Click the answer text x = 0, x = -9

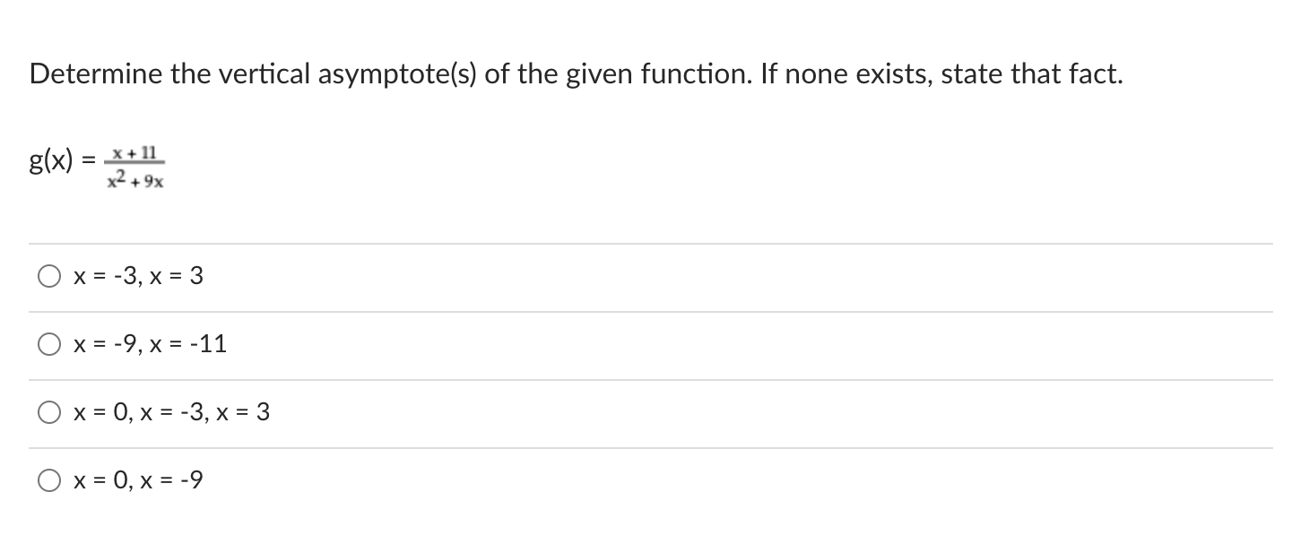[x=138, y=480]
